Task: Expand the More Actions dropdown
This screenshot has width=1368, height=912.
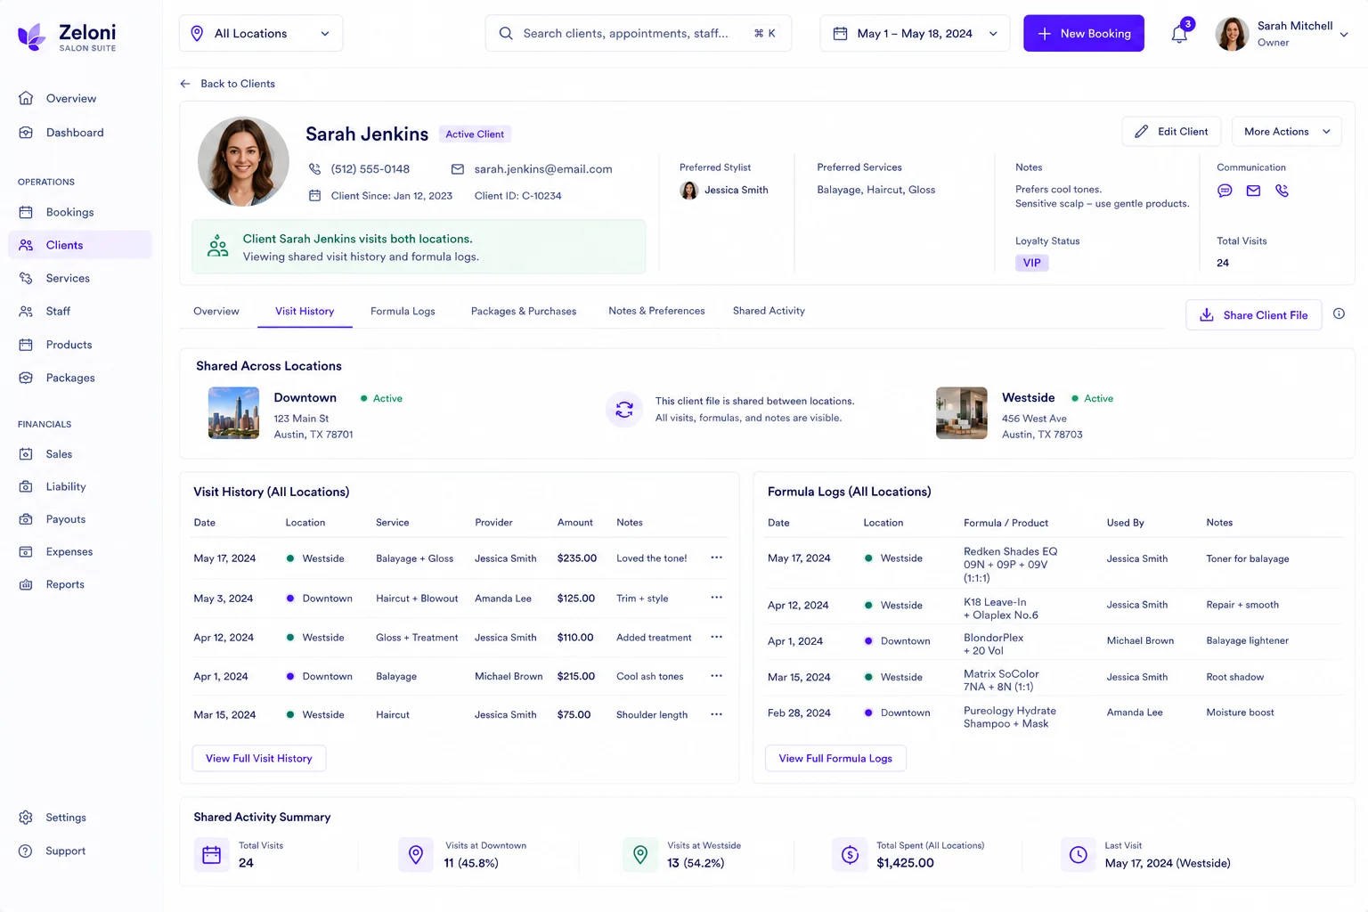Action: click(x=1286, y=132)
